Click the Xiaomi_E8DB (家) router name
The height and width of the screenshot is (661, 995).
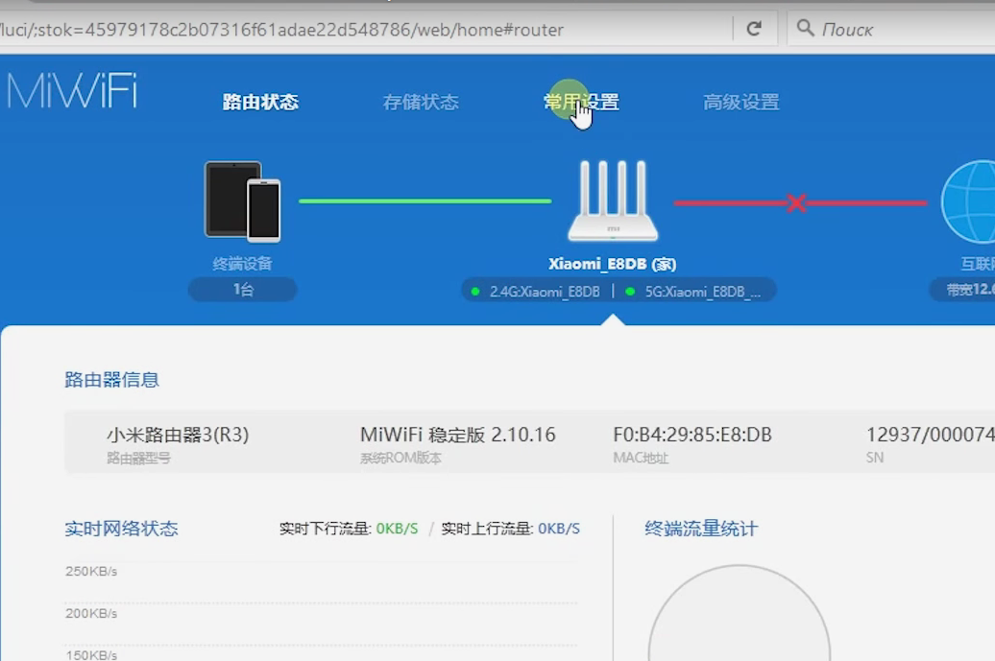pyautogui.click(x=613, y=264)
